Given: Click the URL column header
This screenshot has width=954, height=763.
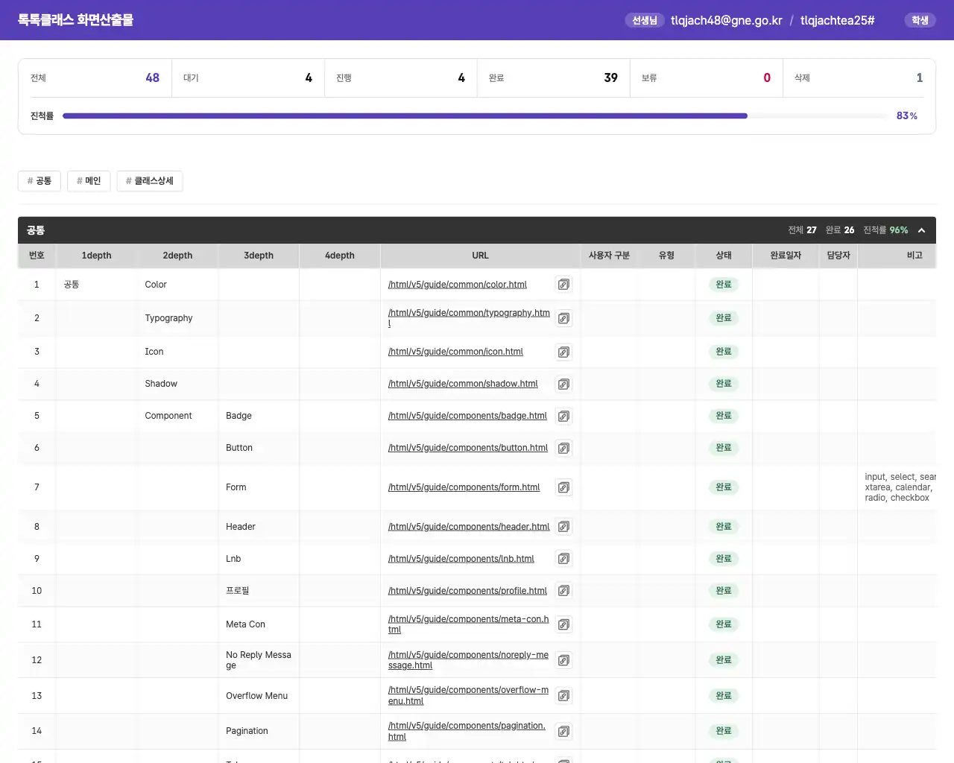Looking at the screenshot, I should click(480, 256).
